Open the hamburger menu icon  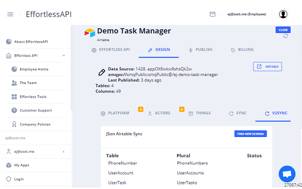pos(10,14)
